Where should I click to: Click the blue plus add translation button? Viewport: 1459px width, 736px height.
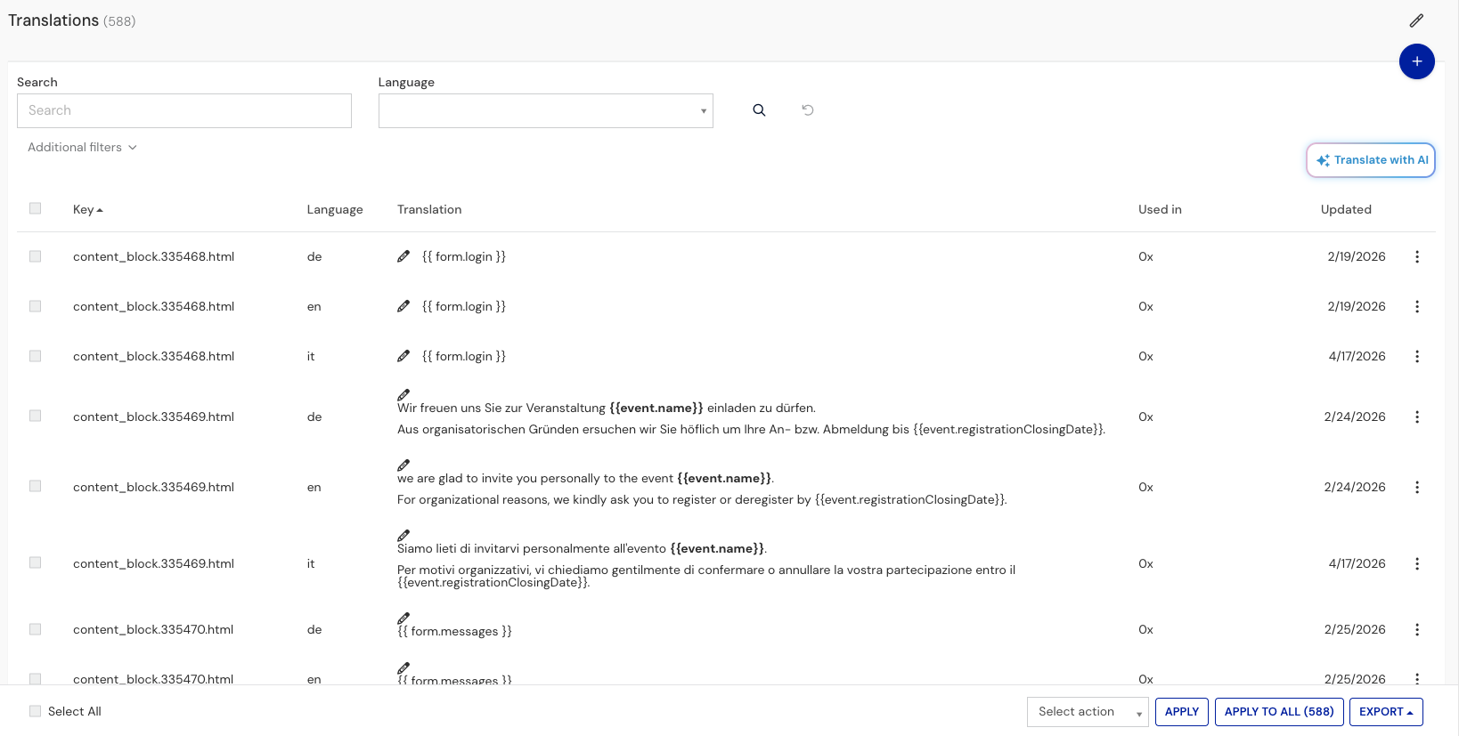(x=1416, y=61)
